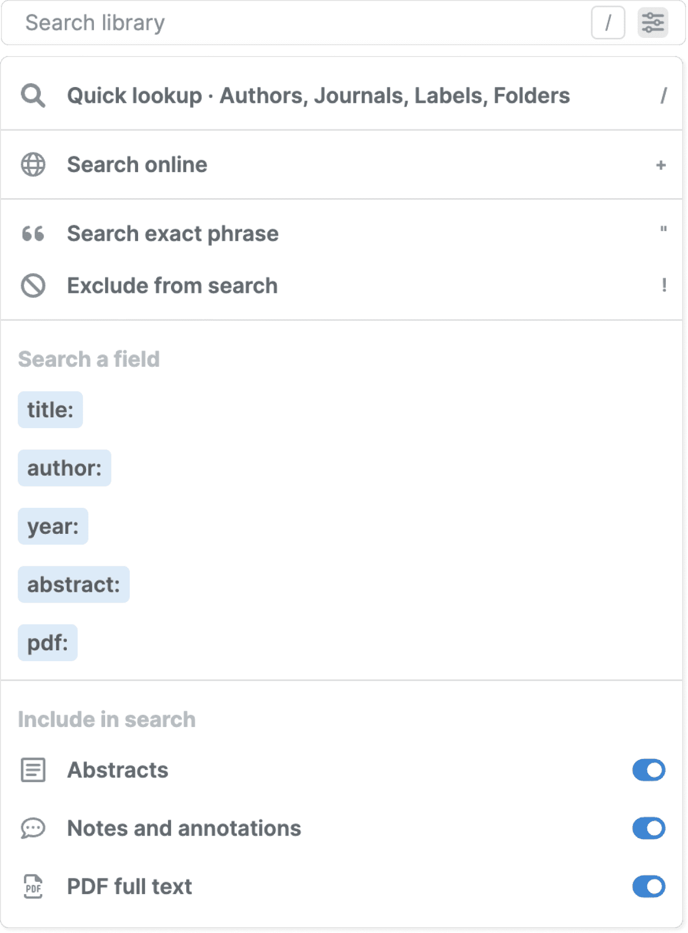Open the search filter settings icon
This screenshot has height=933, width=688.
click(652, 22)
